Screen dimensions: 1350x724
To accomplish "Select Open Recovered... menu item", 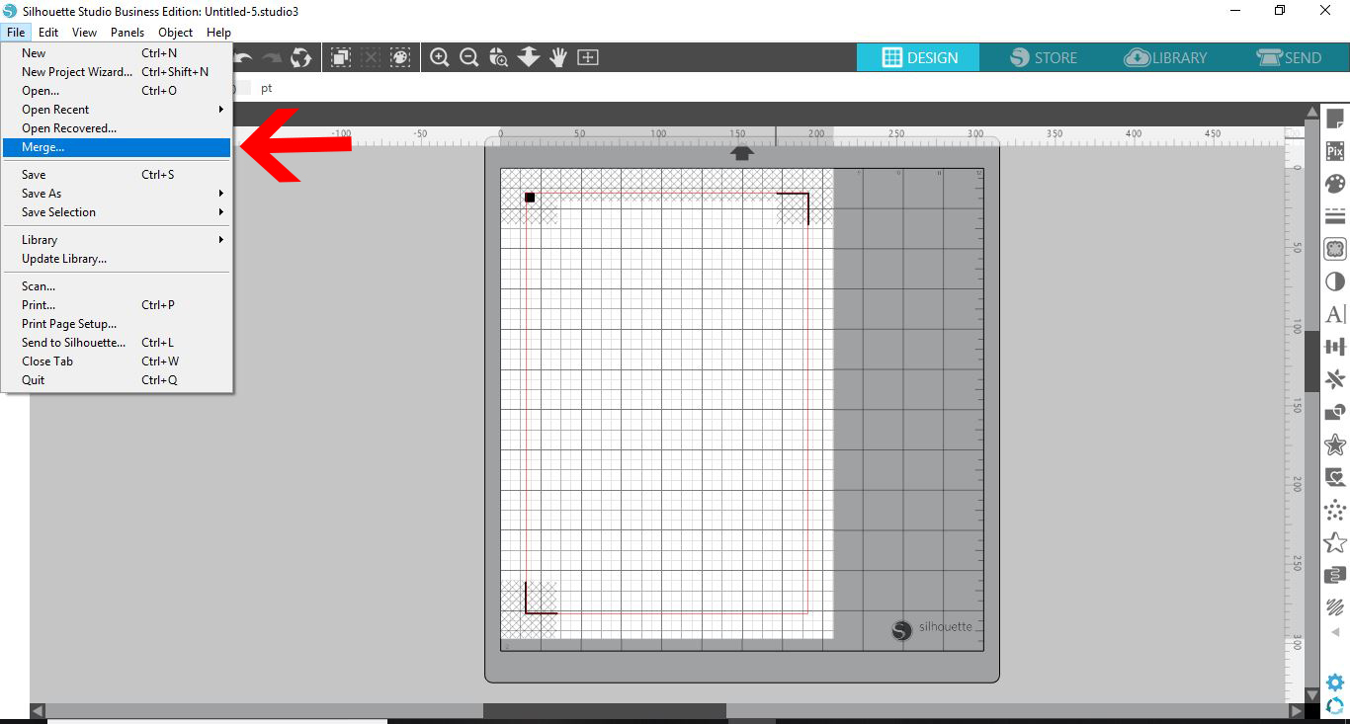I will 116,128.
